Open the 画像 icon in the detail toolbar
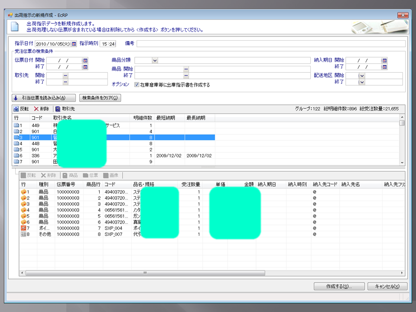The height and width of the screenshot is (312, 416). click(105, 175)
